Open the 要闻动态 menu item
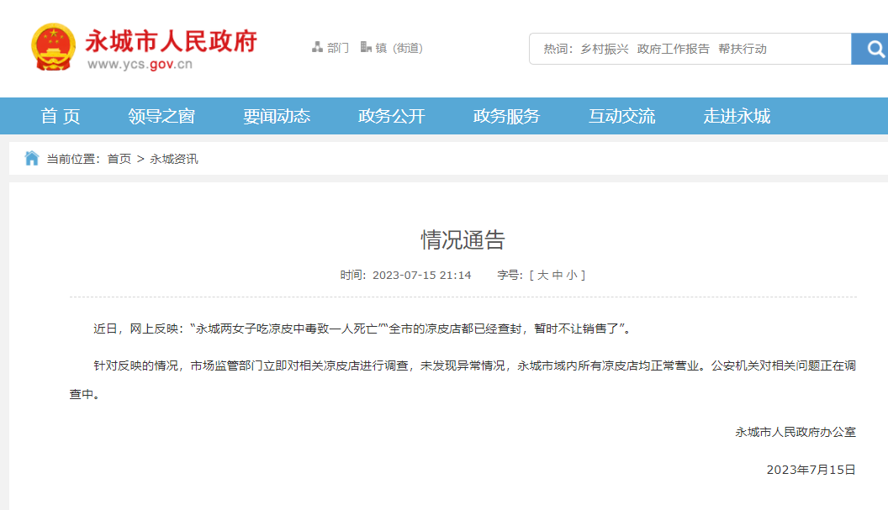Image resolution: width=888 pixels, height=510 pixels. point(278,116)
